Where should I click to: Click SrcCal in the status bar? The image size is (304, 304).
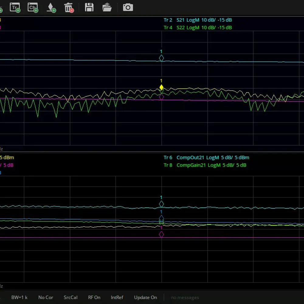tap(71, 297)
